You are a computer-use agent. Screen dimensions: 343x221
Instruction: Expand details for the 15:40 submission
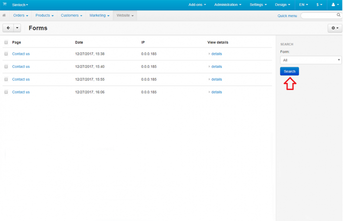[x=215, y=66]
